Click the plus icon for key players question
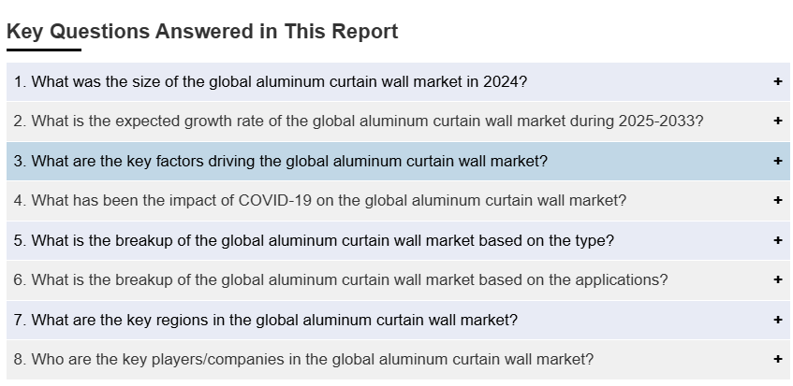The width and height of the screenshot is (793, 386). pyautogui.click(x=777, y=359)
